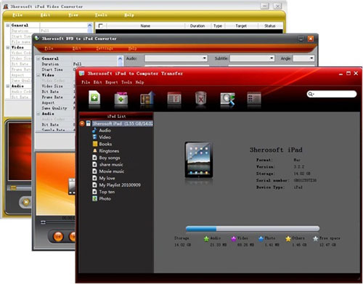Viewport: 363px width, 284px height.
Task: Click the add folder icon in toolbar
Action: pyautogui.click(x=121, y=98)
